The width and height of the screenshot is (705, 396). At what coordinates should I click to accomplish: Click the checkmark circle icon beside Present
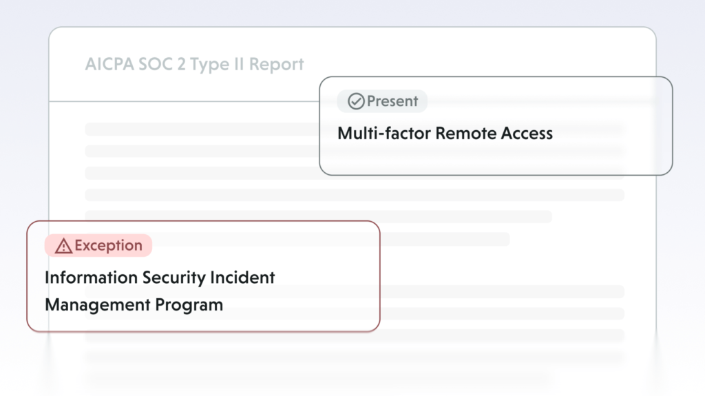coord(356,102)
